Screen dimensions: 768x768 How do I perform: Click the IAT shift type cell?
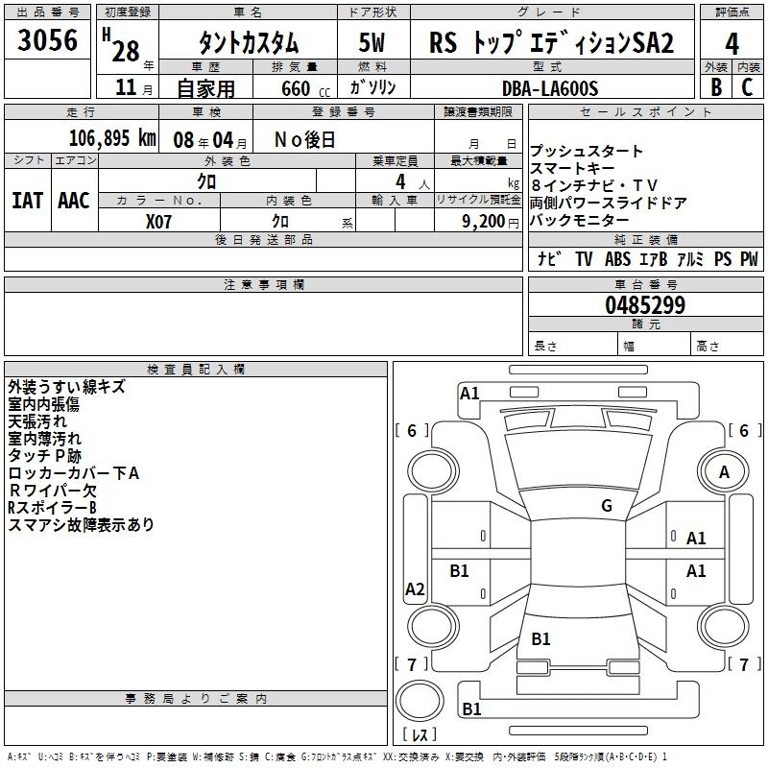pos(28,201)
